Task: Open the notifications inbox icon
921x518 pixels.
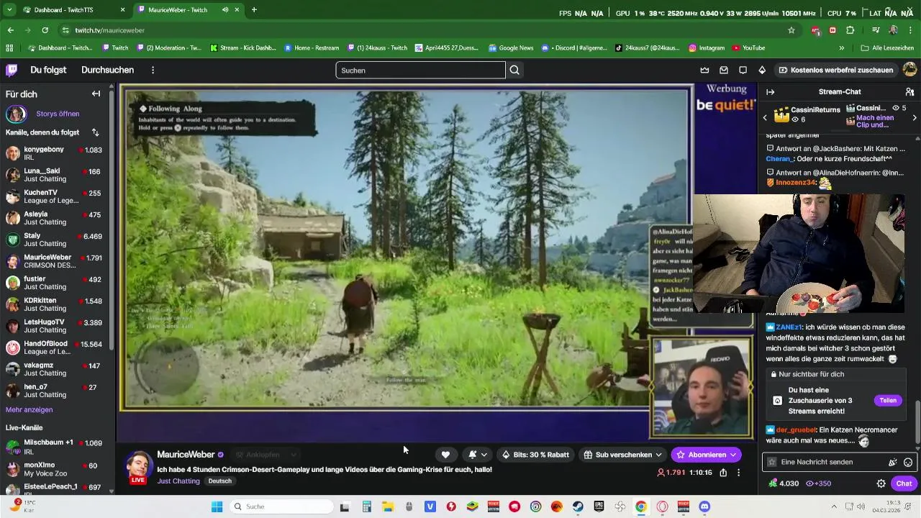Action: click(x=724, y=70)
